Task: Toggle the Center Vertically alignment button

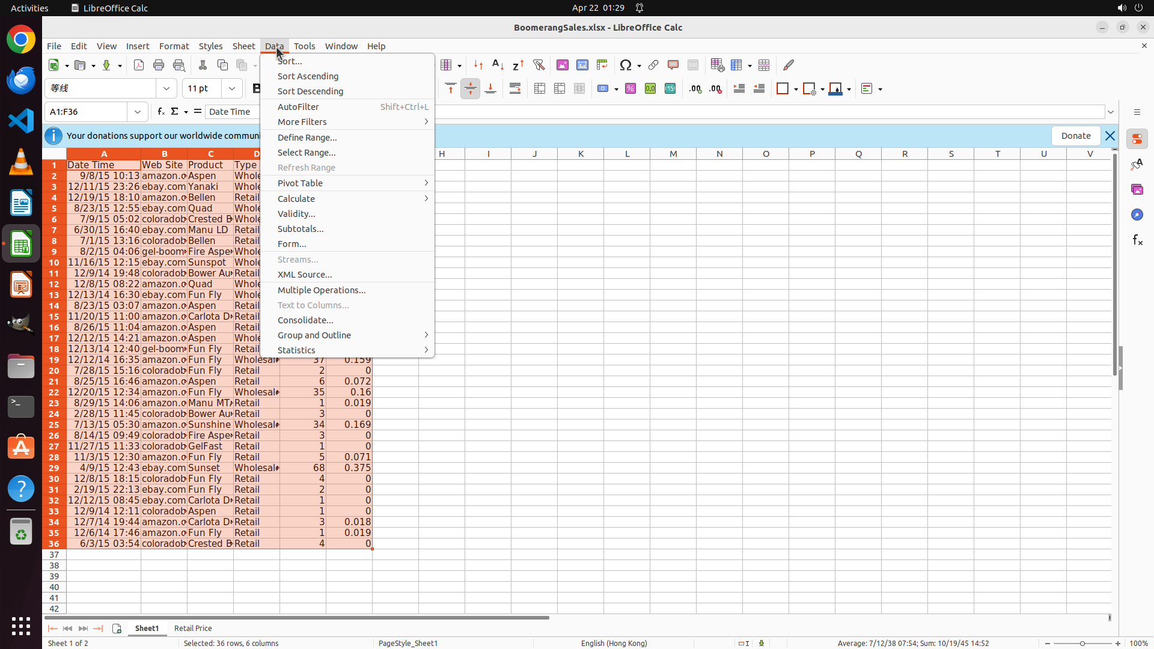Action: point(471,89)
